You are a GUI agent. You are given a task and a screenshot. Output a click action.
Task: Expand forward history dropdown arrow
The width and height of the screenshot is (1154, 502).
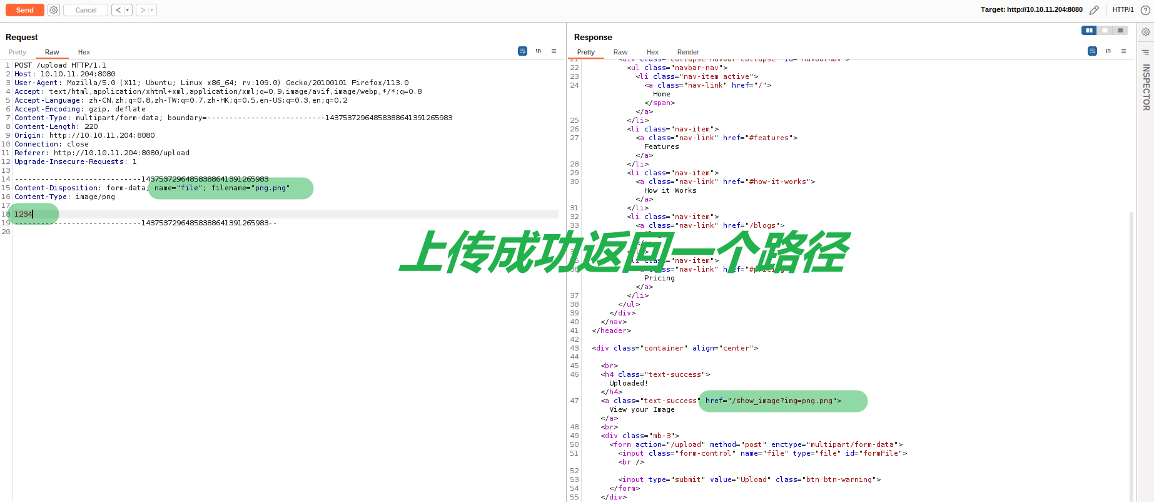pyautogui.click(x=152, y=10)
